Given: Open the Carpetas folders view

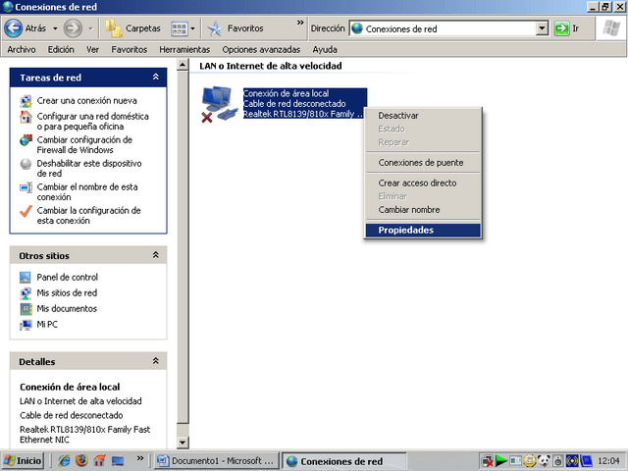Looking at the screenshot, I should pos(133,28).
